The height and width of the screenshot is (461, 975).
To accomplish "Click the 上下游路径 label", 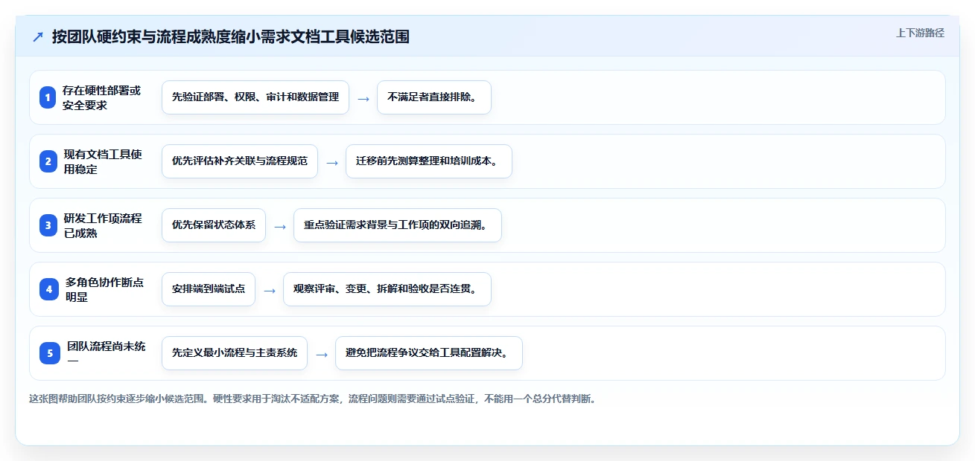I will pos(920,33).
